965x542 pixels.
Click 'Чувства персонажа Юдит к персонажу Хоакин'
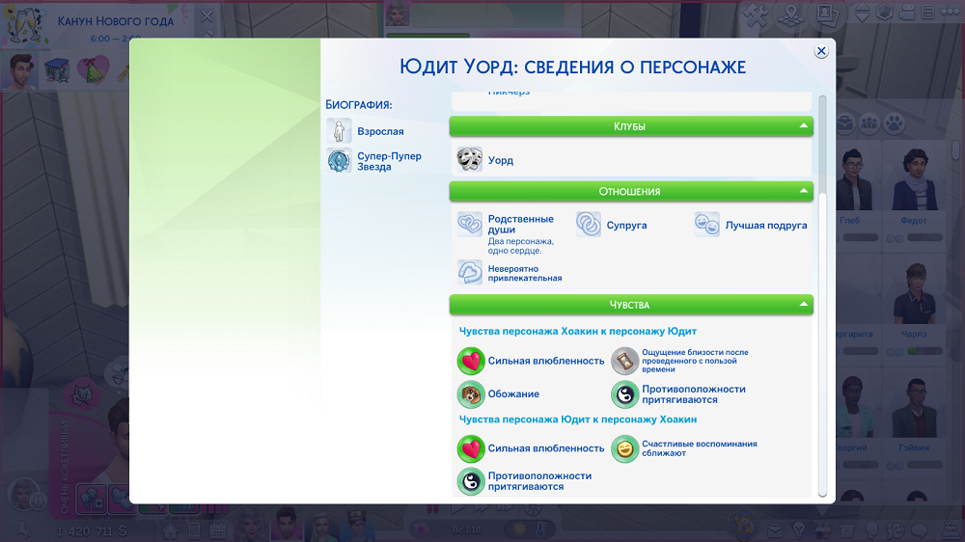(578, 419)
